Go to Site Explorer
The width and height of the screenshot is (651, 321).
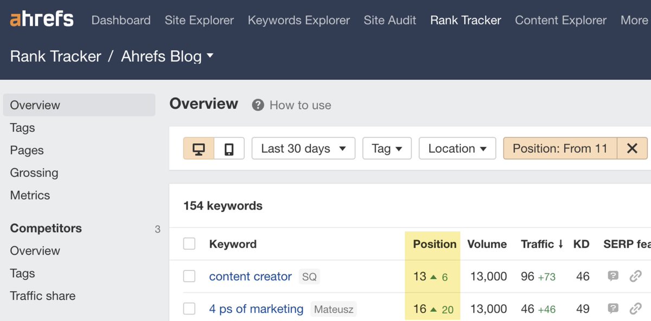[x=199, y=20]
